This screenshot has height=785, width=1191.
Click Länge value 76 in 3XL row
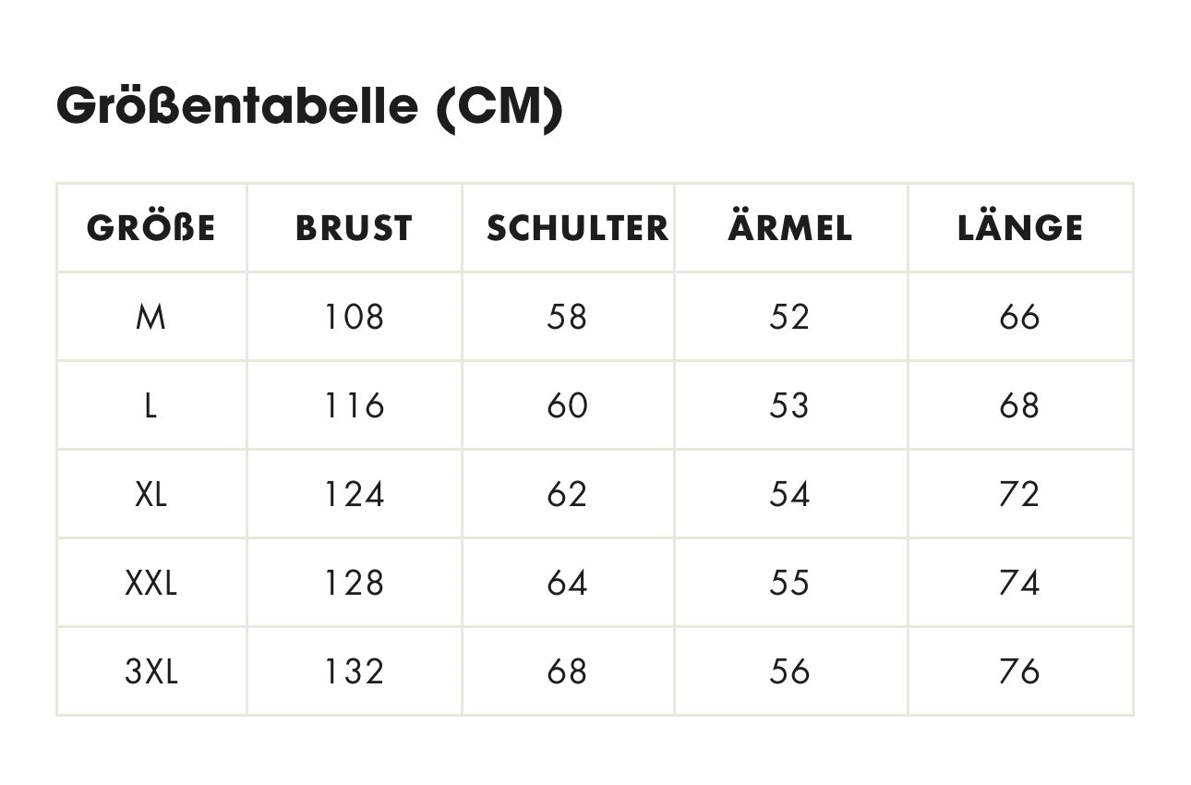pos(1019,671)
